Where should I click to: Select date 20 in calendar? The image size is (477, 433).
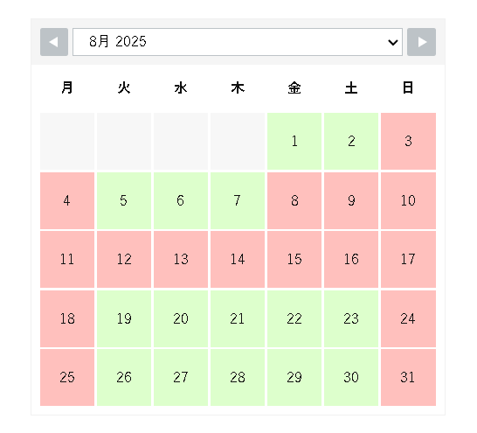coord(181,318)
